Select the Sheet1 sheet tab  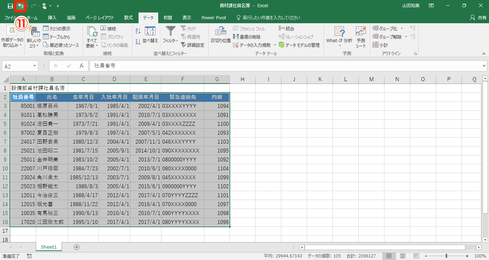49,247
